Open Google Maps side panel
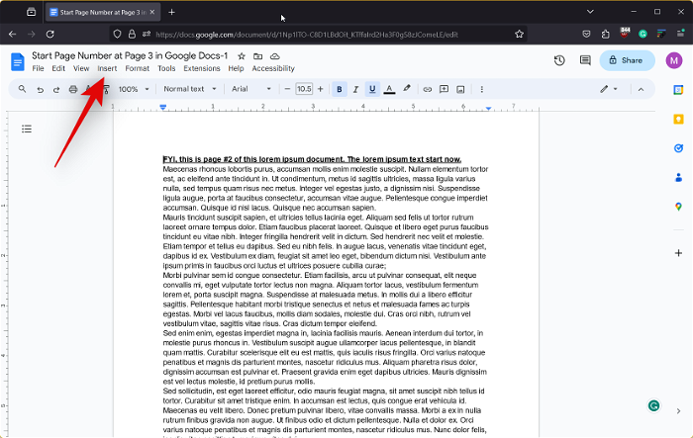This screenshot has width=693, height=438. click(678, 207)
